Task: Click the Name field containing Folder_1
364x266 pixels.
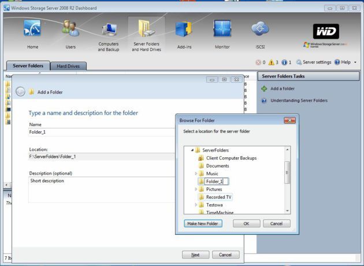Action: click(x=102, y=132)
